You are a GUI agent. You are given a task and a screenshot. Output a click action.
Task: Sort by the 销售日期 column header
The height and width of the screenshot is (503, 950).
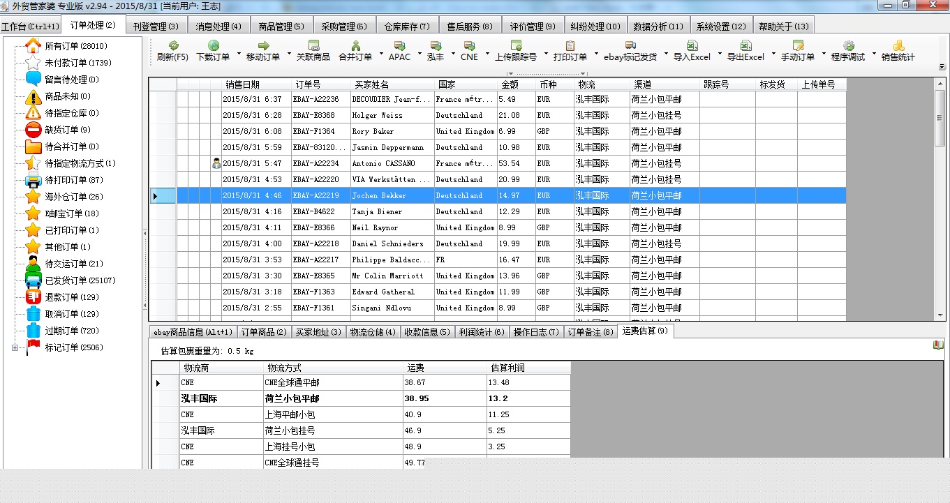coord(256,84)
